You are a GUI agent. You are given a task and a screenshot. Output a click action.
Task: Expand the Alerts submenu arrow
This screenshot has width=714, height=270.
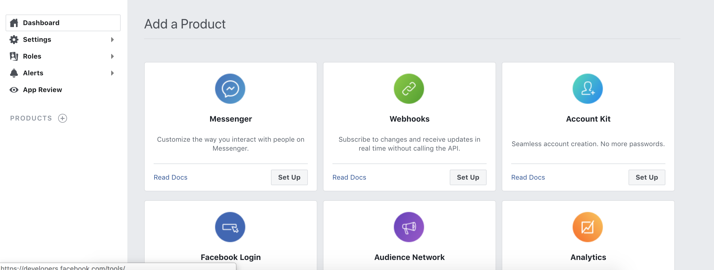coord(112,73)
